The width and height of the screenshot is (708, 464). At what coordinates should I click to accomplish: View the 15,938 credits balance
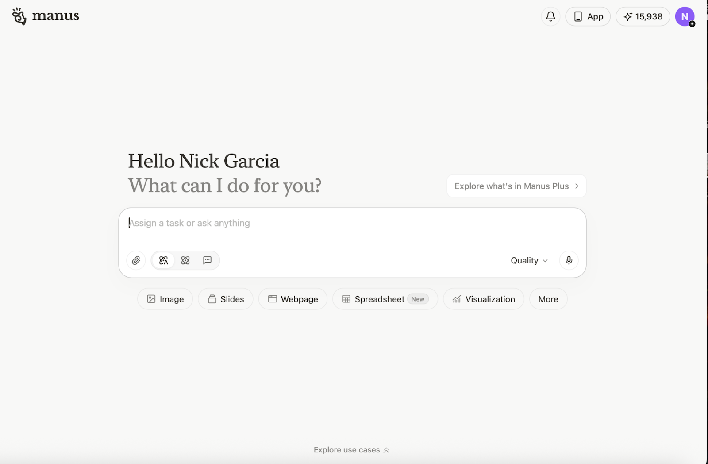643,17
